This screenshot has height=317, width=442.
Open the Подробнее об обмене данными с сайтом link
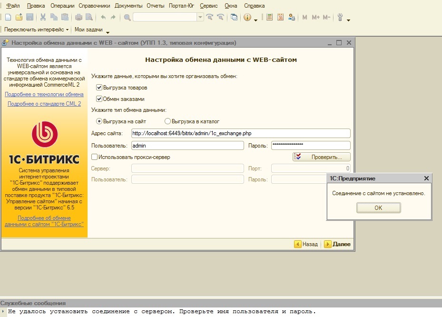(x=44, y=221)
